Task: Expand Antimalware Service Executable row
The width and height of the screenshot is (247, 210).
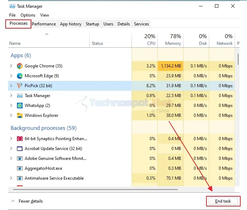Action: [11, 178]
